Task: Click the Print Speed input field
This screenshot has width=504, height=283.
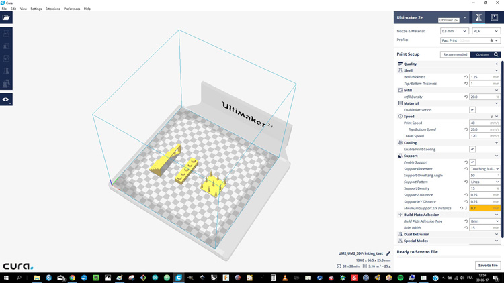Action: [x=485, y=123]
